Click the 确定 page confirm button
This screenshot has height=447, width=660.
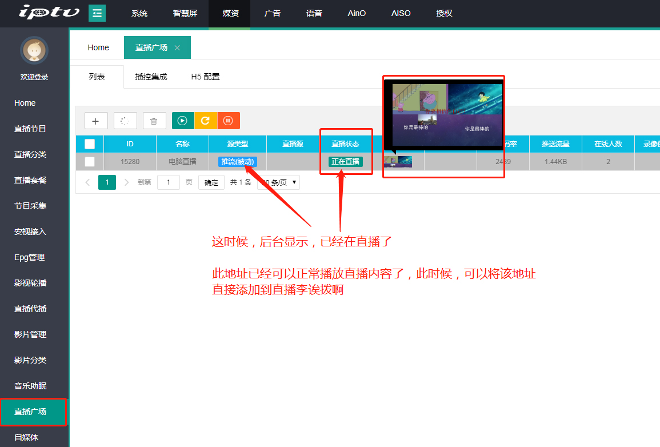[x=211, y=182]
